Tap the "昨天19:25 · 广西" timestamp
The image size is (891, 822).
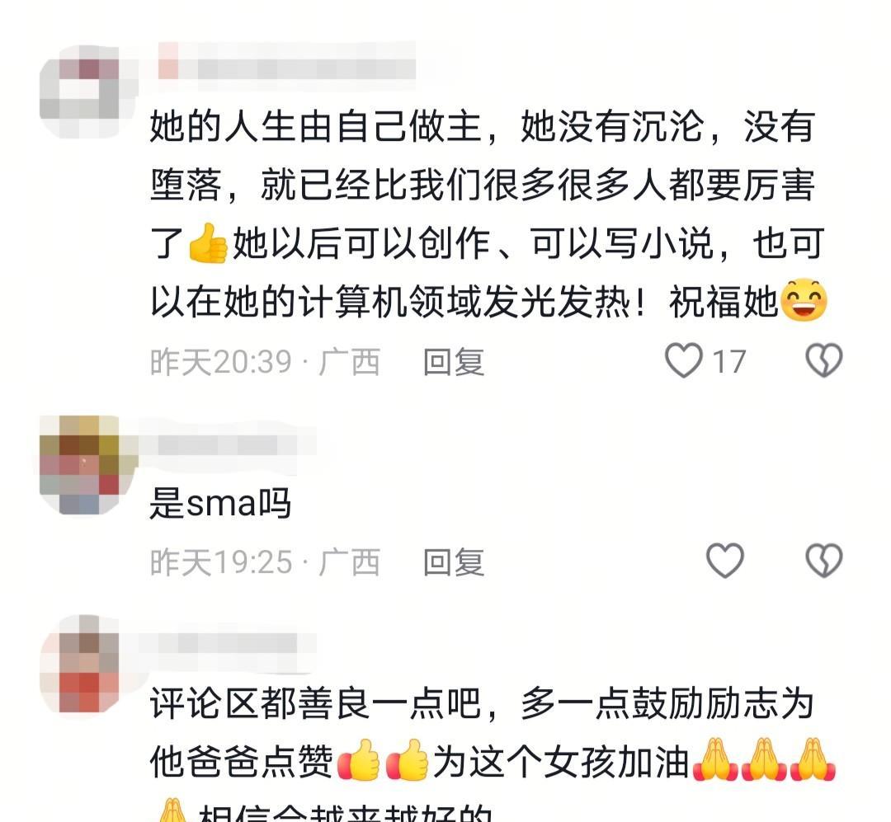pos(265,562)
